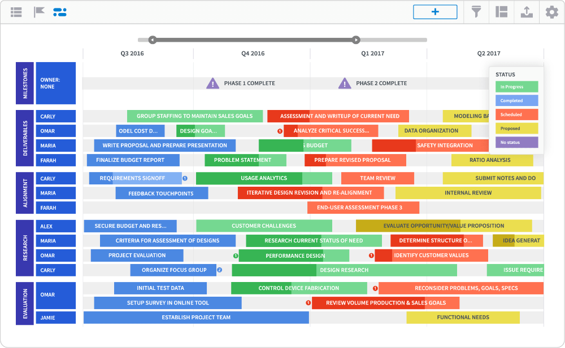Click the Q4 2016 column header
The height and width of the screenshot is (348, 565).
click(x=253, y=54)
